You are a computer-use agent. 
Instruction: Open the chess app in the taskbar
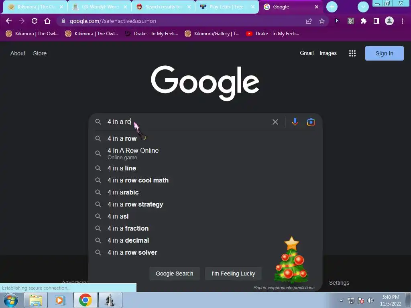[110, 300]
